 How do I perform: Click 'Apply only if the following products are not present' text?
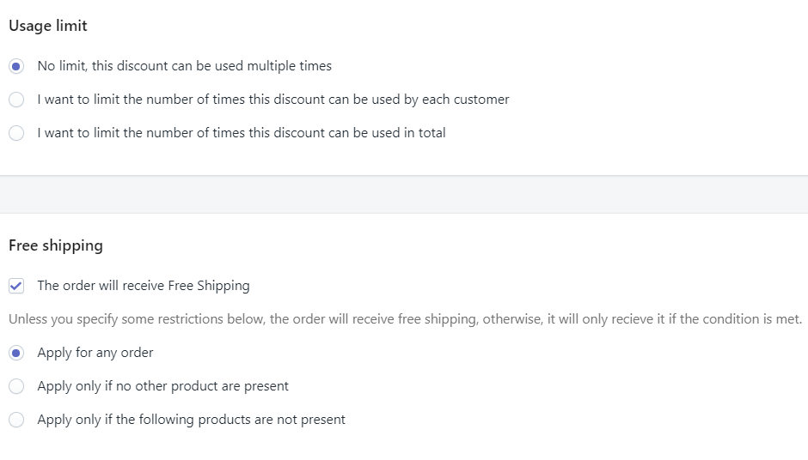[191, 420]
